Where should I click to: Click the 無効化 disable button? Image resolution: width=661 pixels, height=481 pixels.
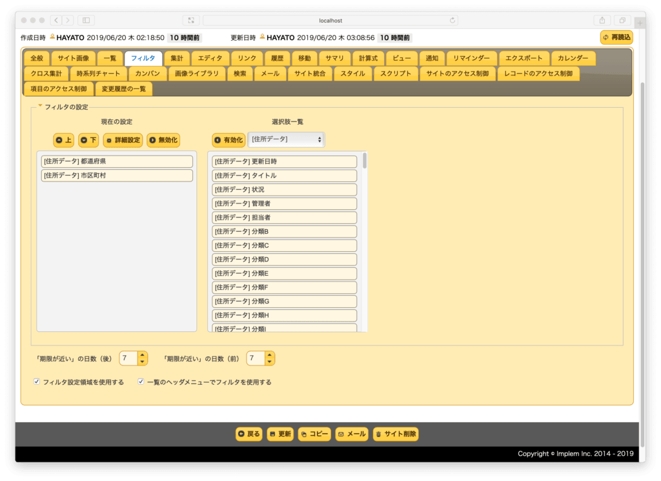coord(163,140)
